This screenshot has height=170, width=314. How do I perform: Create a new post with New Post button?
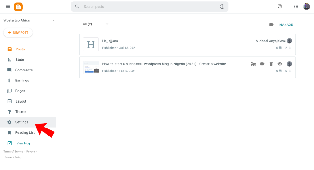(18, 33)
